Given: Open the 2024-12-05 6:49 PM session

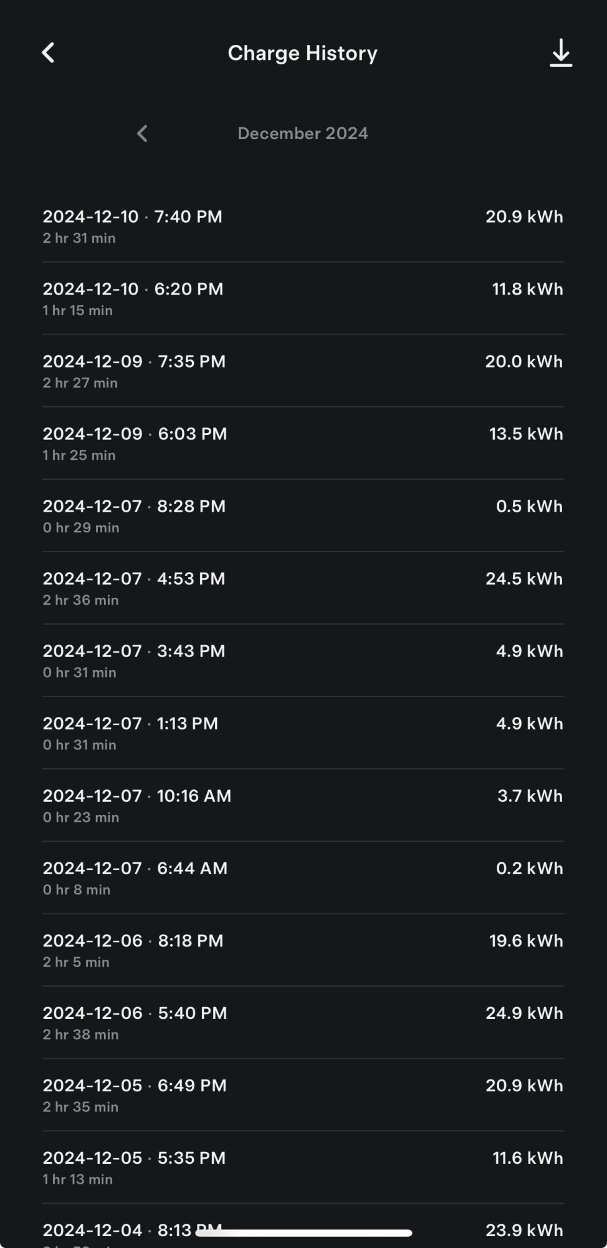Looking at the screenshot, I should coord(303,1094).
